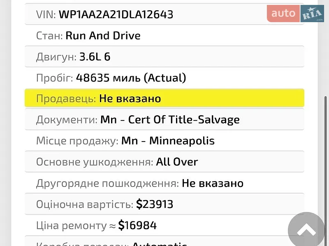This screenshot has width=329, height=246.
Task: Click the 'Документи:' label
Action: coord(67,120)
